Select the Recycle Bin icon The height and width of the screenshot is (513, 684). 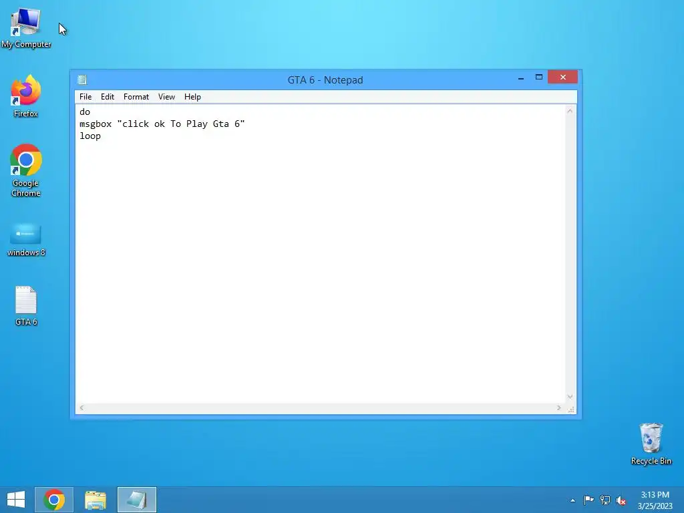651,444
